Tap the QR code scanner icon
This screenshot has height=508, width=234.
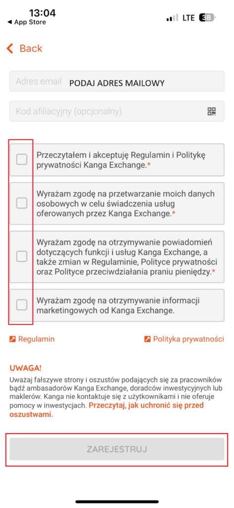pos(211,112)
